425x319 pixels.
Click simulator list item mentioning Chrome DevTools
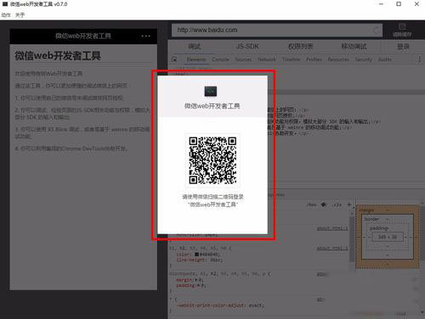coord(71,148)
